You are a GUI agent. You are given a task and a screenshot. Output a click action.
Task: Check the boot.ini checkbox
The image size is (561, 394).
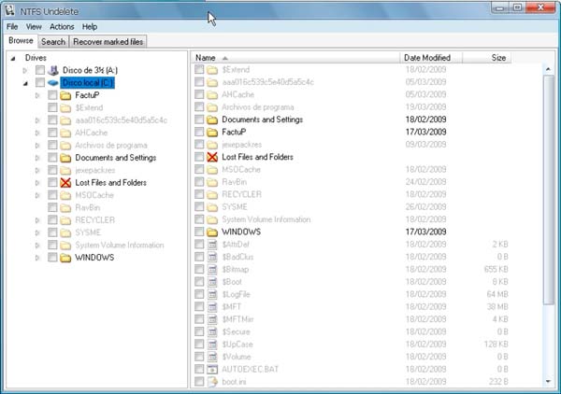point(199,382)
